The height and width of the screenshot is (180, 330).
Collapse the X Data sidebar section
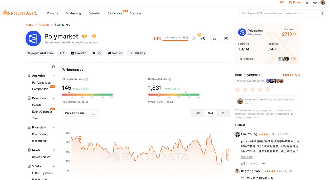pyautogui.click(x=54, y=166)
